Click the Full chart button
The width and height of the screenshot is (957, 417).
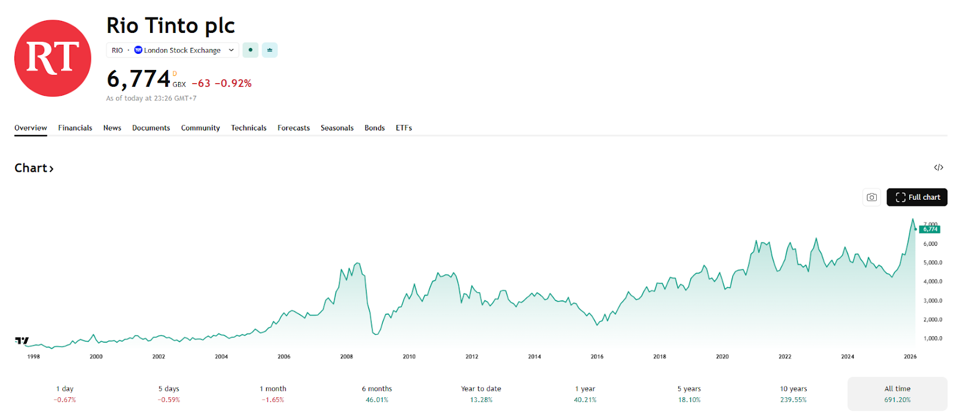click(x=917, y=197)
